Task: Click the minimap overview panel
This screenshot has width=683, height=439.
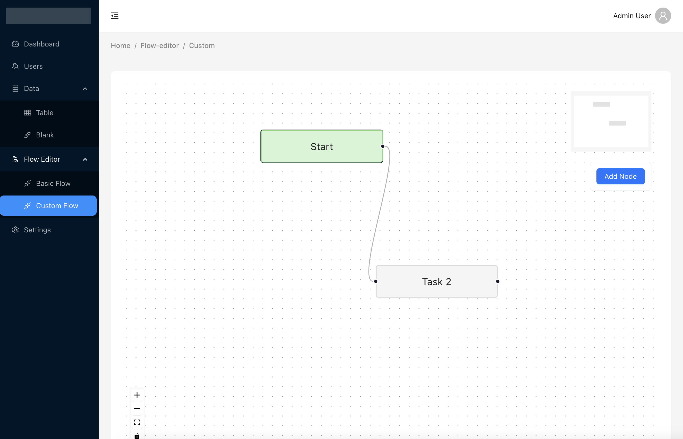Action: [x=611, y=121]
